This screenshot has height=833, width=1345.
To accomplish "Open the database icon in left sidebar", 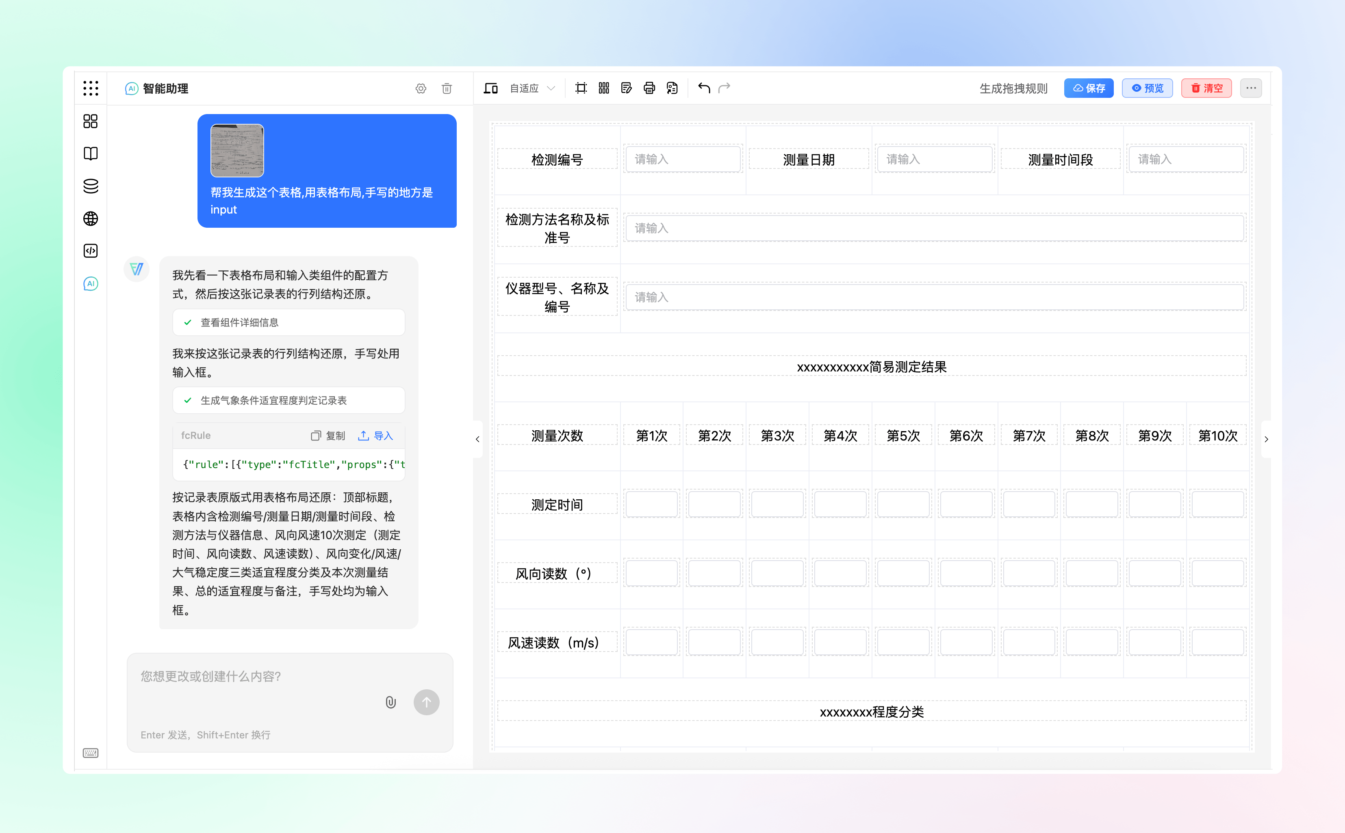I will point(91,186).
